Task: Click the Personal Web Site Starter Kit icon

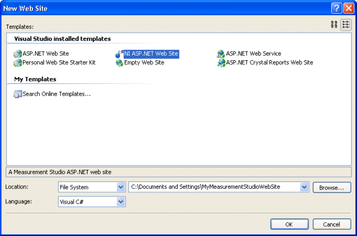Action: point(18,63)
